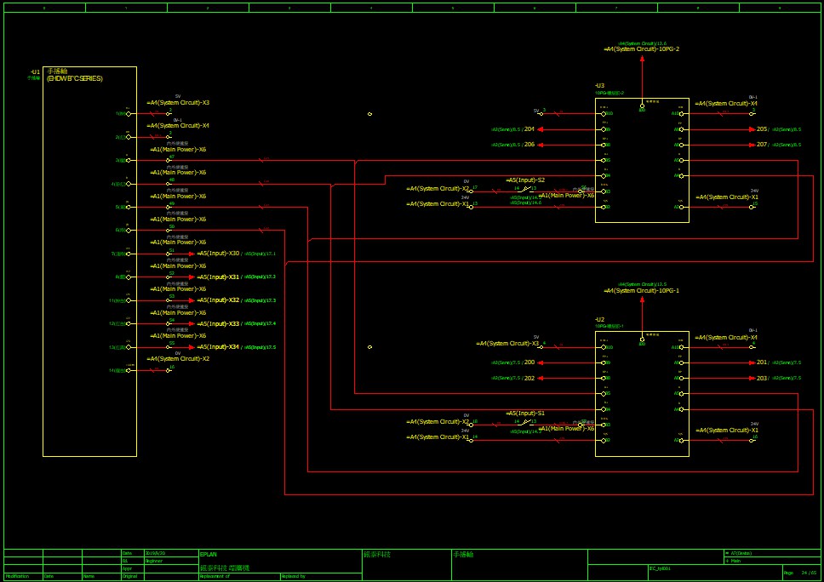
Task: Click the =A4(System Circuit)-X3 label near U1
Action: click(179, 103)
